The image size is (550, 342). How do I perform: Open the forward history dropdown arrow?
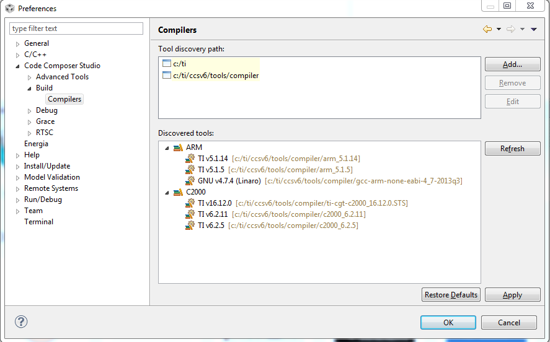(522, 30)
